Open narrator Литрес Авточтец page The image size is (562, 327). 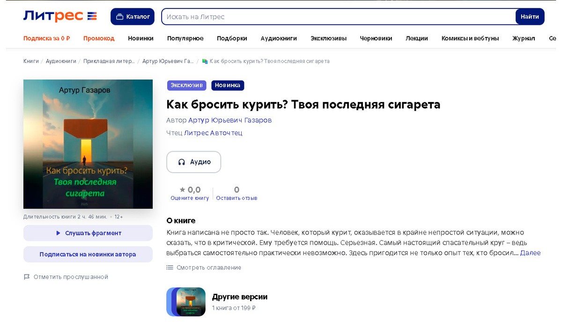[213, 133]
